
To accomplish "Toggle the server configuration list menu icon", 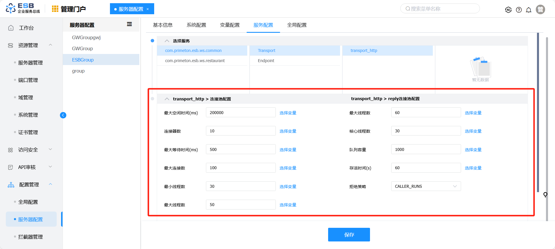I will pos(129,24).
